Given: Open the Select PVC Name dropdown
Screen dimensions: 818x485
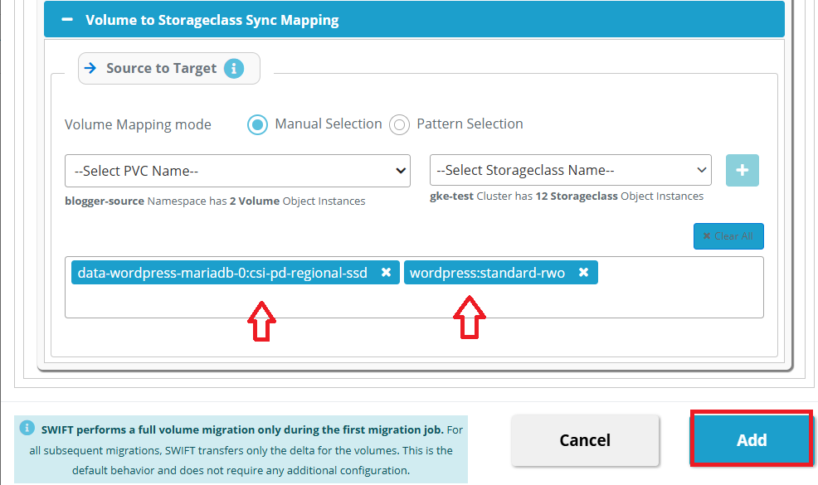Looking at the screenshot, I should pos(237,171).
